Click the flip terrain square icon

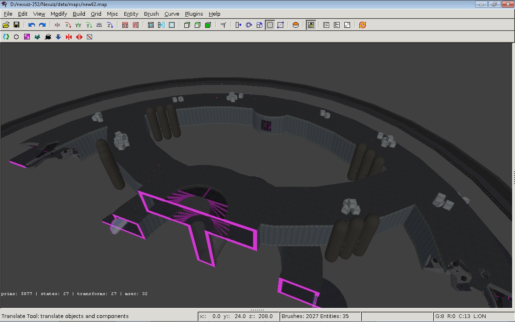(90, 37)
